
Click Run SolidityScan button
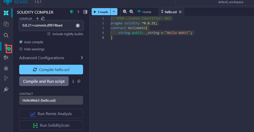click(51, 125)
